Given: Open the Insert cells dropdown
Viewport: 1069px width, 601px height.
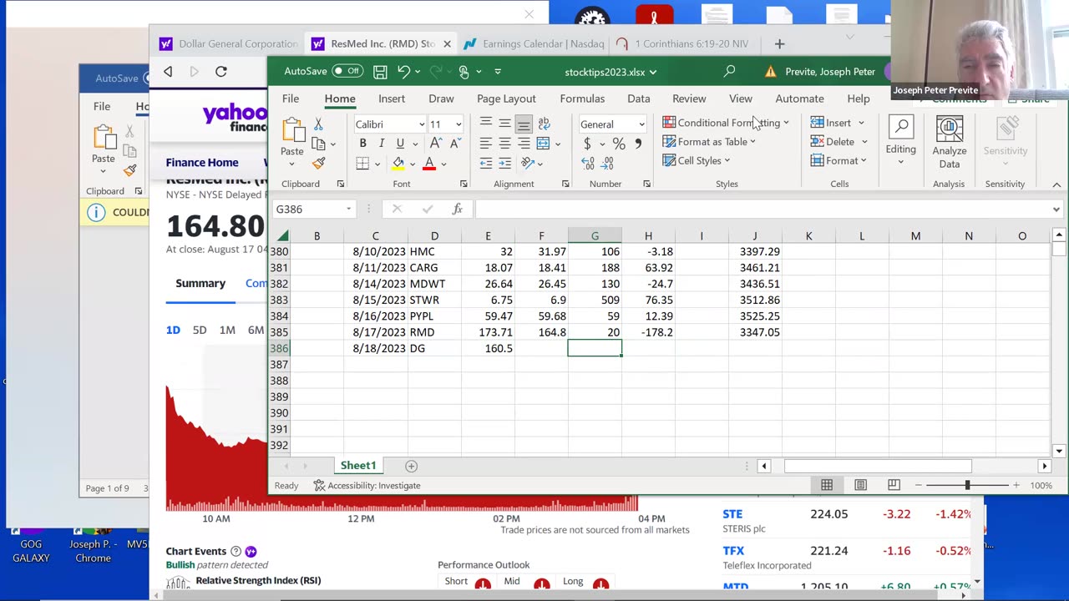Looking at the screenshot, I should tap(861, 123).
